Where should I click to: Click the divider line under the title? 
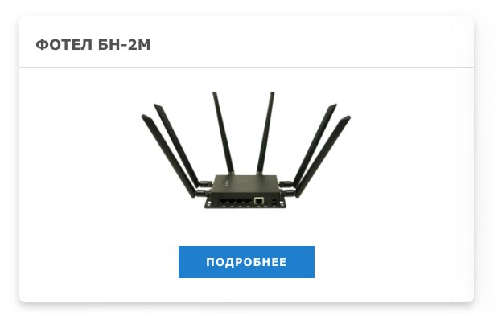tap(246, 67)
